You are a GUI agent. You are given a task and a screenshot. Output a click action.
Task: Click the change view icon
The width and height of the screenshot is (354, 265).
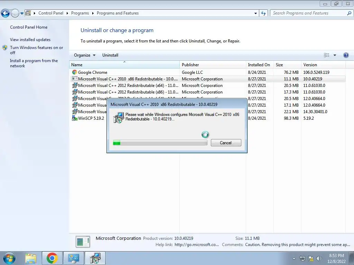pyautogui.click(x=326, y=55)
